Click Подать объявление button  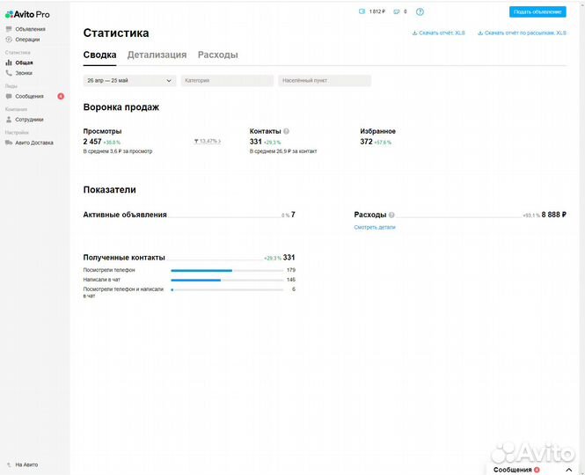537,12
